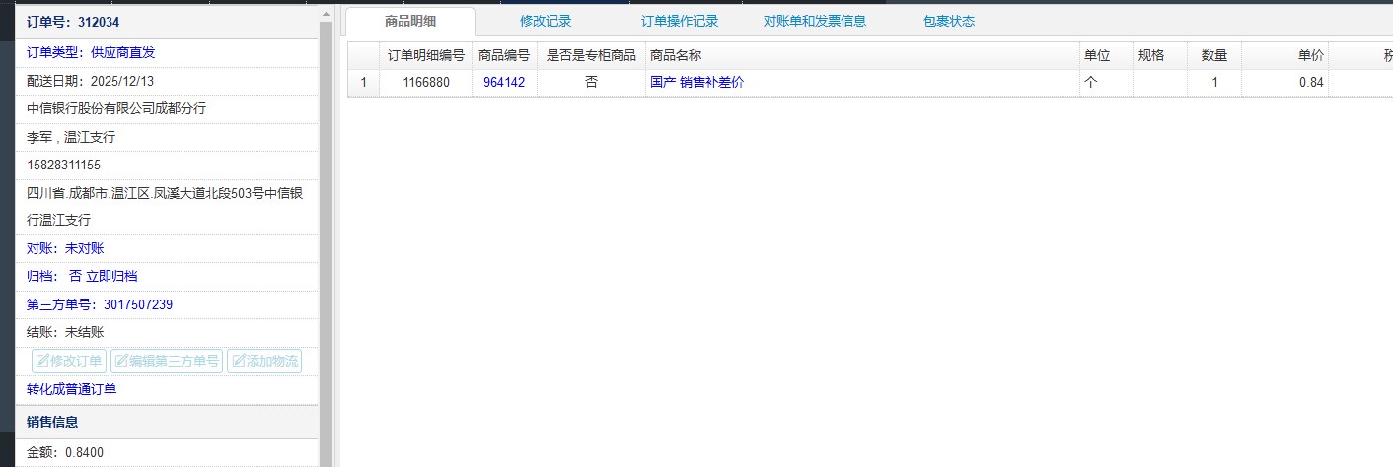The height and width of the screenshot is (467, 1393).
Task: Click third-party order number 3017507239
Action: pyautogui.click(x=137, y=305)
